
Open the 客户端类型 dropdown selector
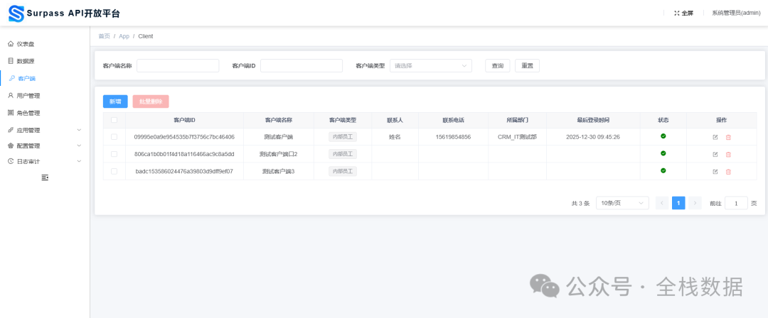click(x=430, y=66)
